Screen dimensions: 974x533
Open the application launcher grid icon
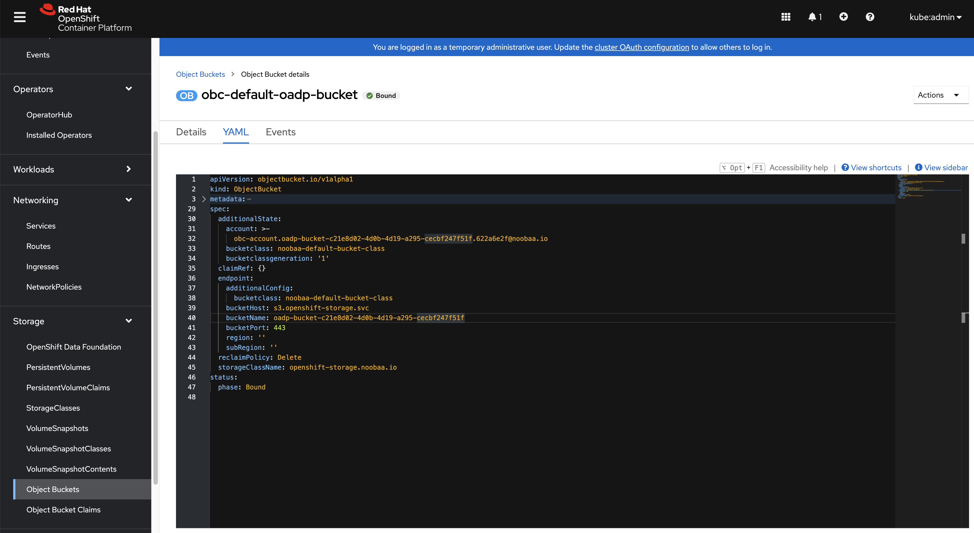[x=786, y=17]
